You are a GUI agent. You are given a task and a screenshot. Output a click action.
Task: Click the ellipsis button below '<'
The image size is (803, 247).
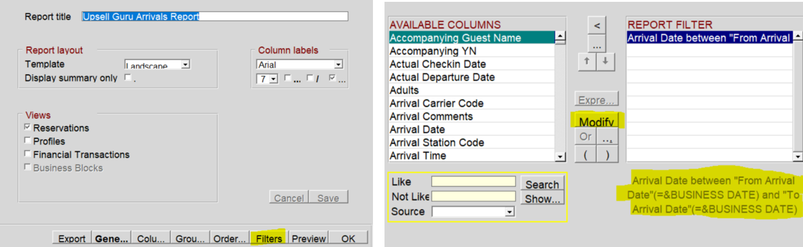[597, 44]
